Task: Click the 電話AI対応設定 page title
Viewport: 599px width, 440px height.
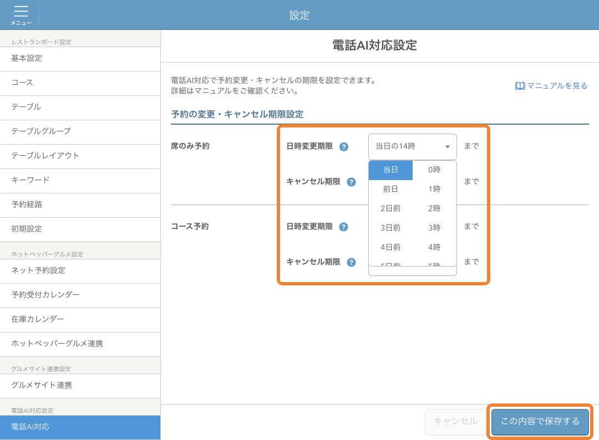Action: (x=374, y=45)
